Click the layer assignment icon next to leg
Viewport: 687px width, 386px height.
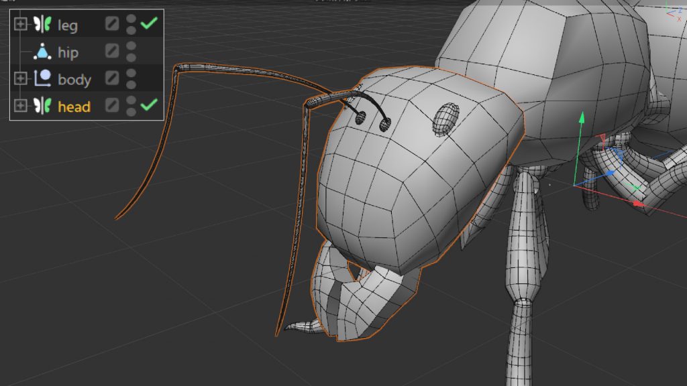pyautogui.click(x=112, y=24)
